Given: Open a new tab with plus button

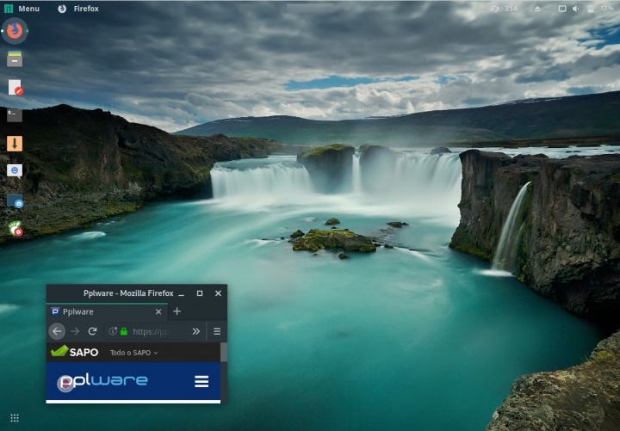Looking at the screenshot, I should [x=177, y=311].
